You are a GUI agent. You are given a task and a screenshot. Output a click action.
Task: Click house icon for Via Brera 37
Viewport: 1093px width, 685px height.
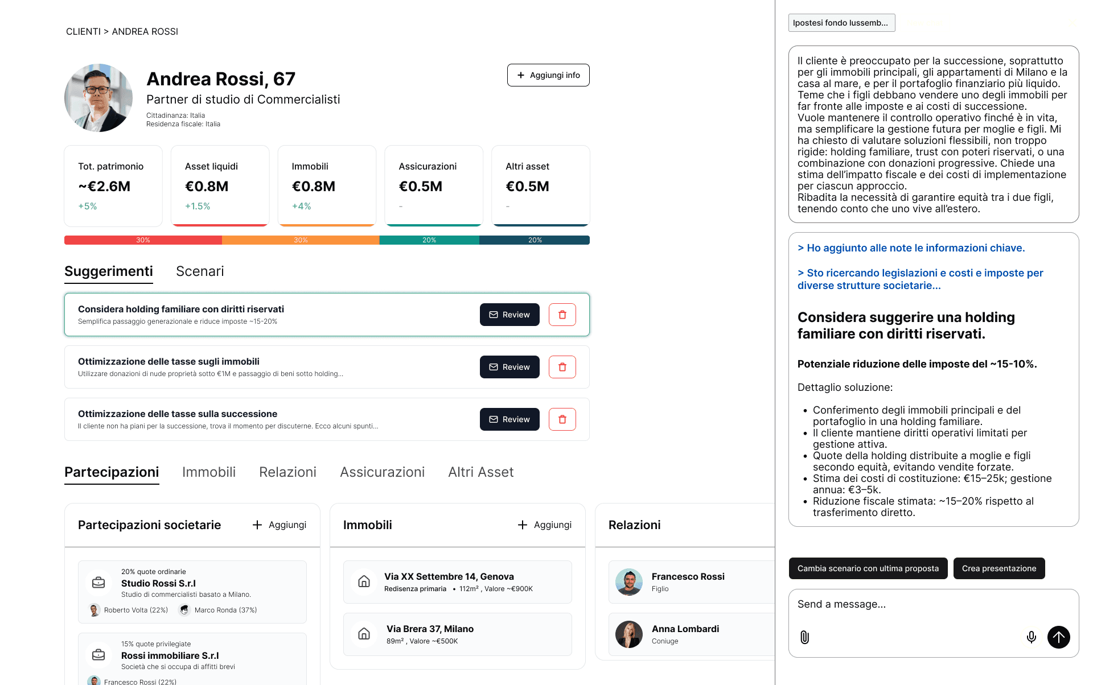click(364, 634)
